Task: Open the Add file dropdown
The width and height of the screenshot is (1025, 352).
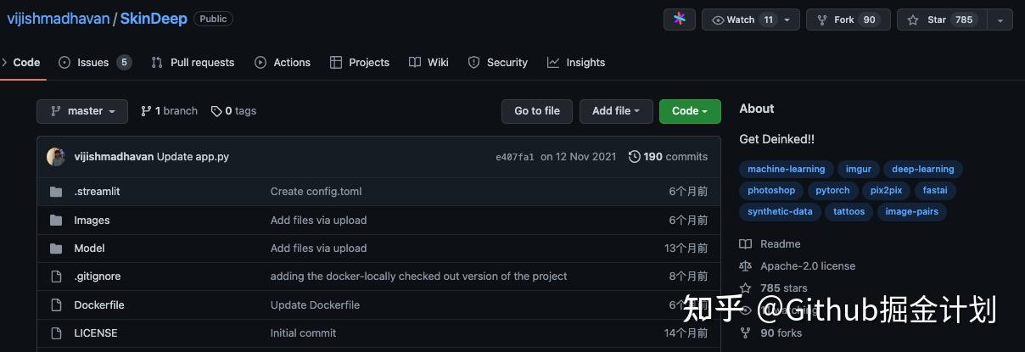Action: pyautogui.click(x=616, y=111)
